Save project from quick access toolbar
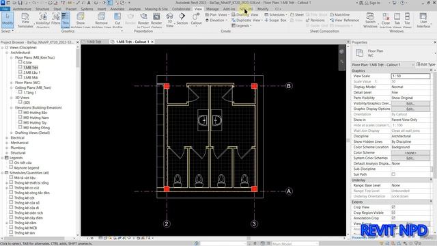The height and width of the screenshot is (246, 437). click(x=20, y=3)
